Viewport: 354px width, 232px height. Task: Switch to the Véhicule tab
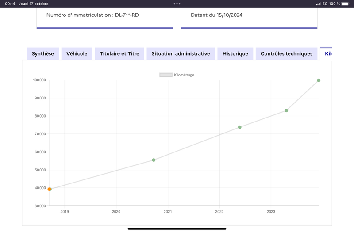pos(77,53)
